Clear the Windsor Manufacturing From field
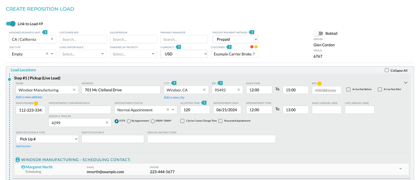Screen dimensions: 420x180 coord(74,90)
